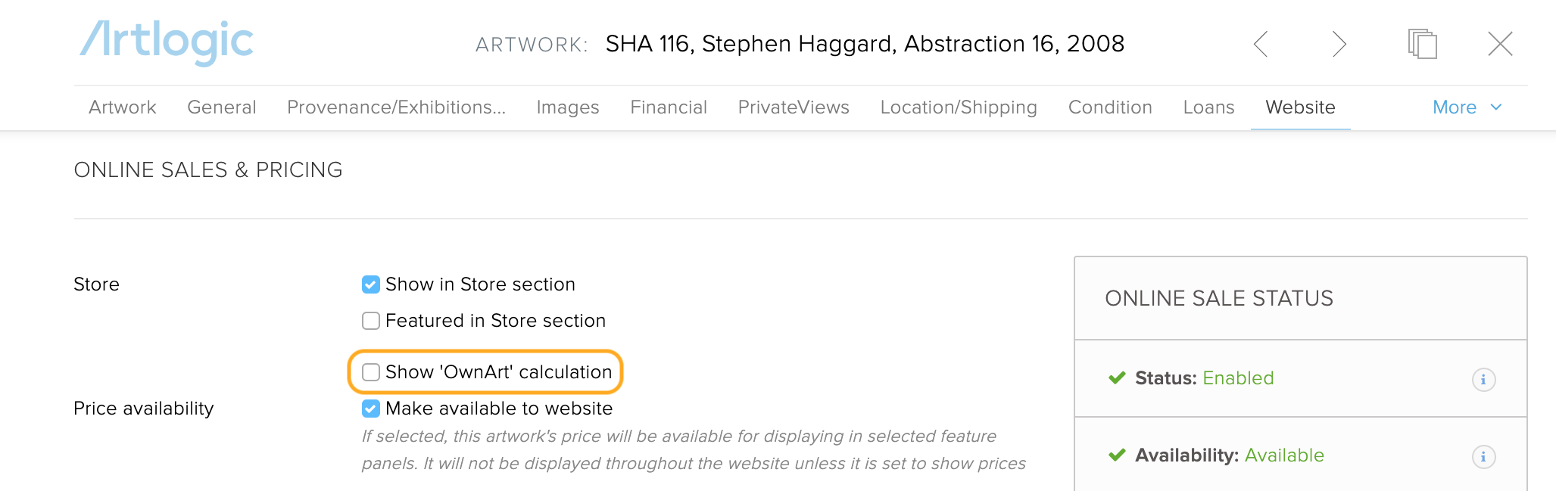Click the Availability info icon
1556x491 pixels.
(1483, 456)
